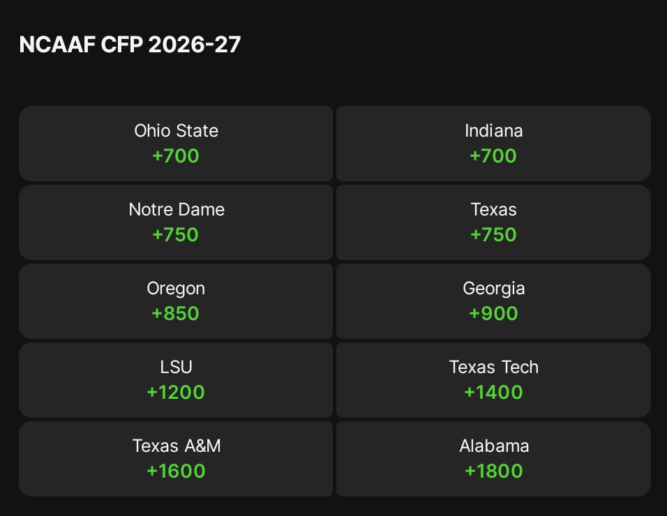
Task: Tap the Texas +750 odds card
Action: 493,222
